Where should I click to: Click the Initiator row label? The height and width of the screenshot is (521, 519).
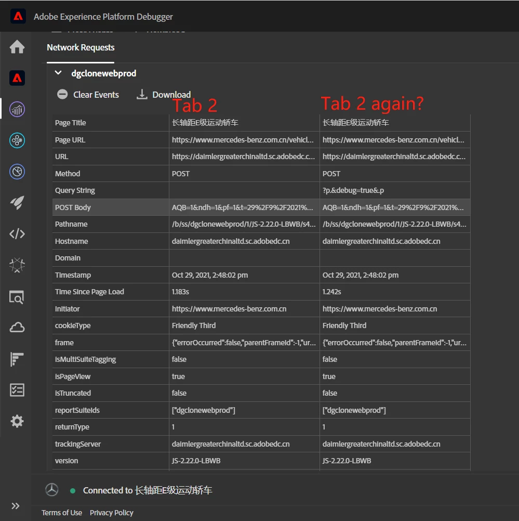[x=68, y=309]
